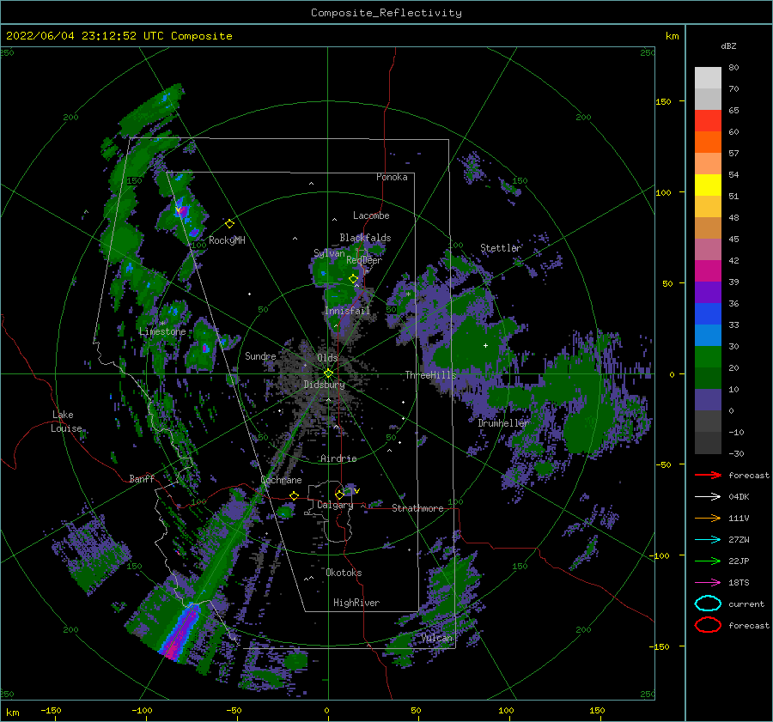Click the purple 39 dBZ swatch

(x=708, y=292)
